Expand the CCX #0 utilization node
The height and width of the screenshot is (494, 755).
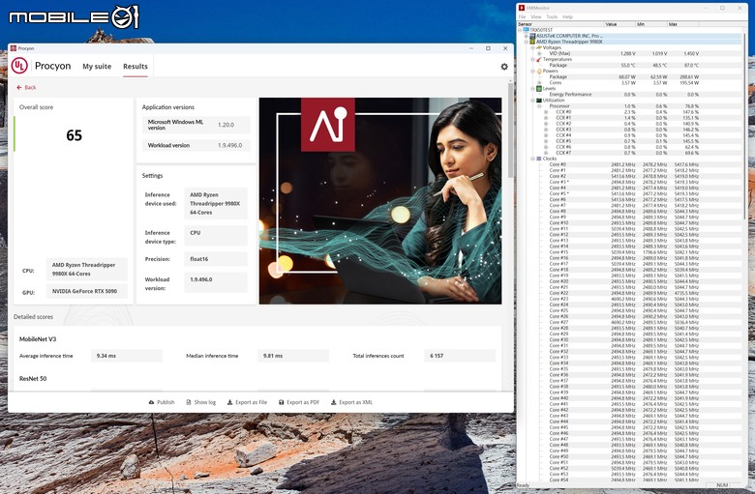(x=546, y=111)
